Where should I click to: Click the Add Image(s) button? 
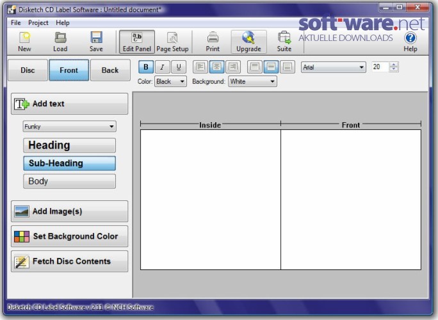pos(69,211)
